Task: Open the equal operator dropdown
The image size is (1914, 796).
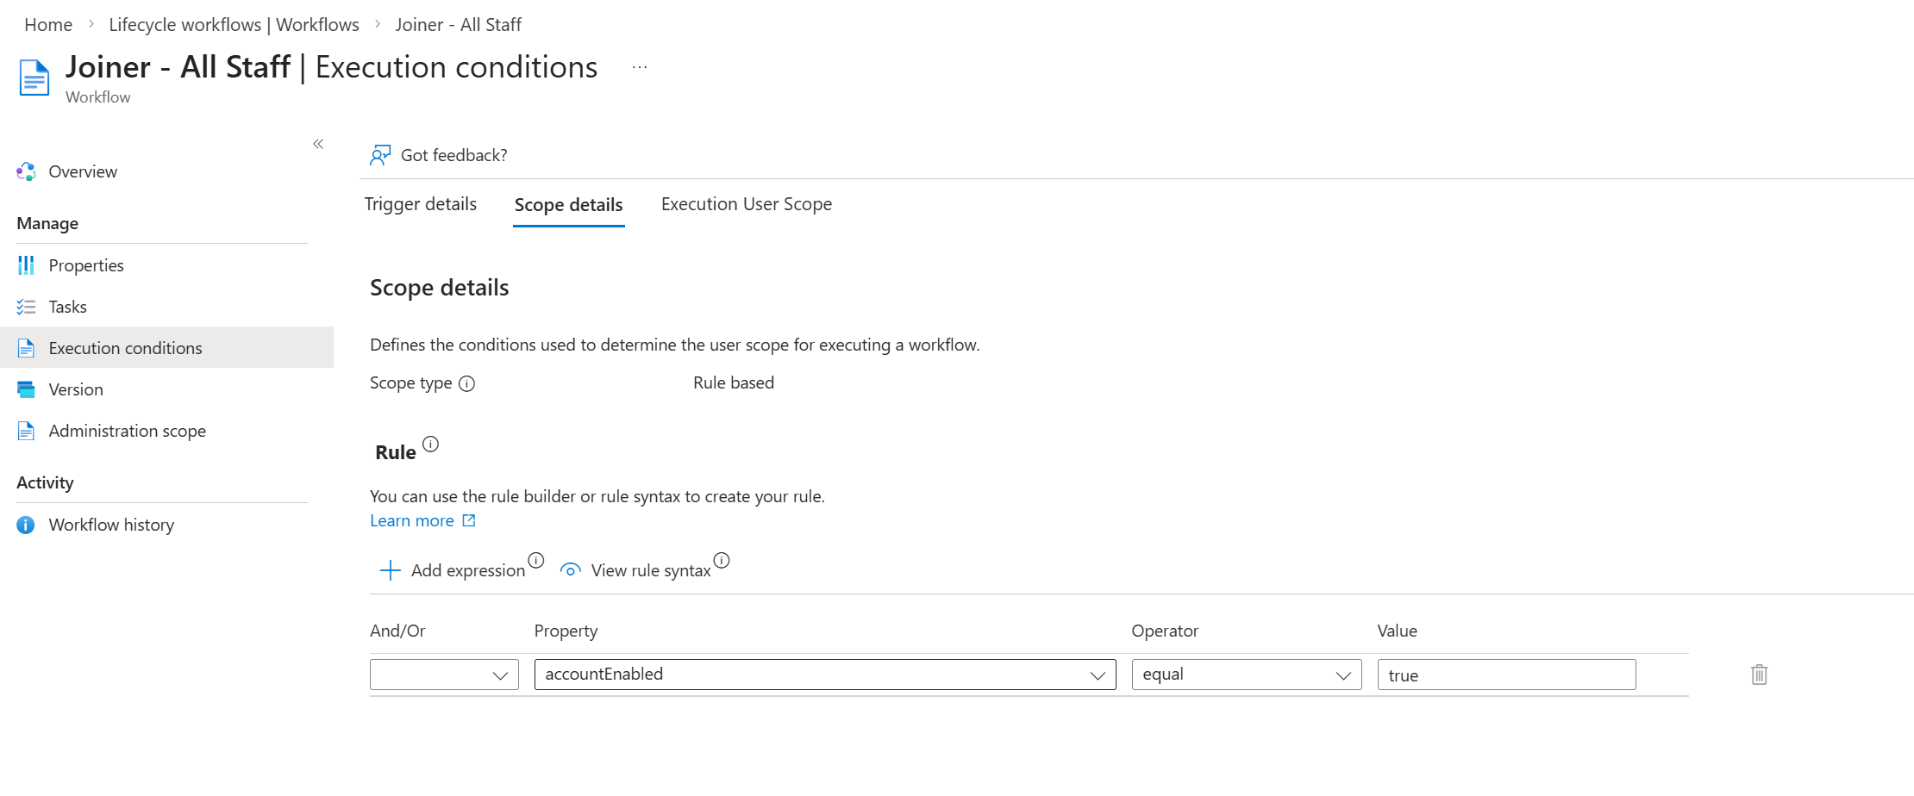Action: (1247, 675)
